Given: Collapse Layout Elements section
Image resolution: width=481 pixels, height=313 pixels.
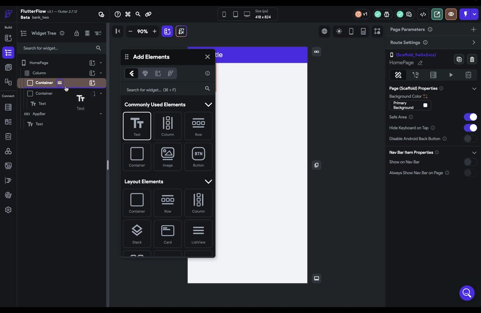Looking at the screenshot, I should pyautogui.click(x=208, y=182).
